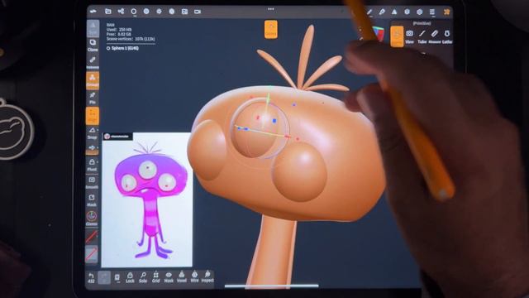Screen dimensions: 529x298
Task: Open the Files folder menu
Action: point(108,12)
